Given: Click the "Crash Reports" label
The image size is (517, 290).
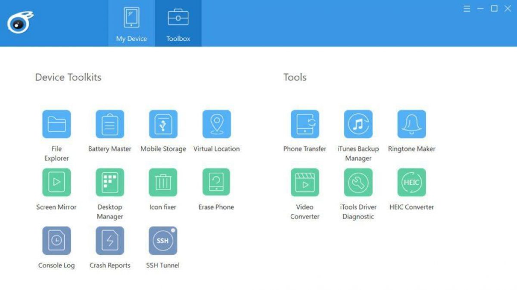Looking at the screenshot, I should [110, 266].
